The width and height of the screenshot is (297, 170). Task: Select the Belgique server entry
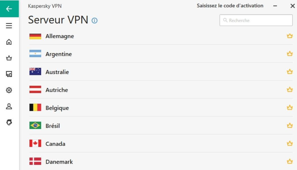[113, 108]
